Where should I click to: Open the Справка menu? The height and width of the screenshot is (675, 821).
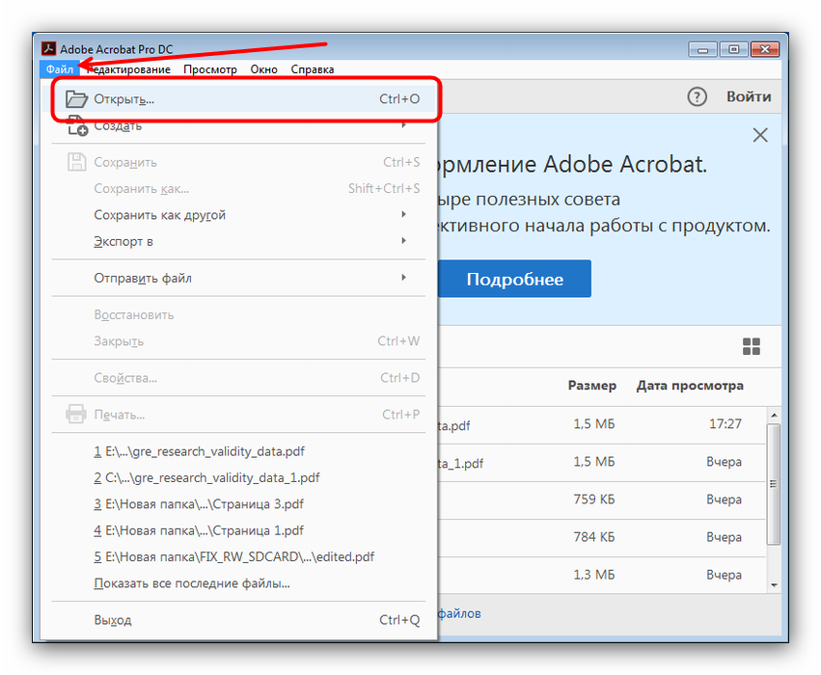pos(313,69)
